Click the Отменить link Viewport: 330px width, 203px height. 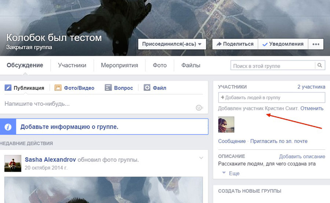pyautogui.click(x=312, y=108)
